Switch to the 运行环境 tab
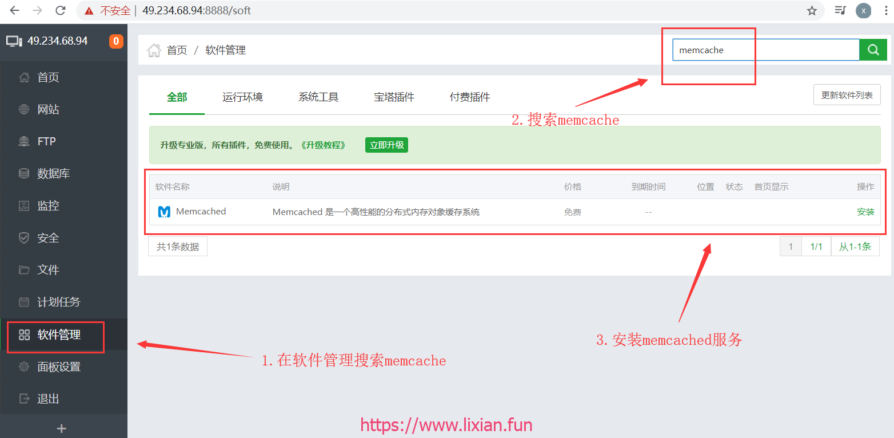 pyautogui.click(x=242, y=97)
